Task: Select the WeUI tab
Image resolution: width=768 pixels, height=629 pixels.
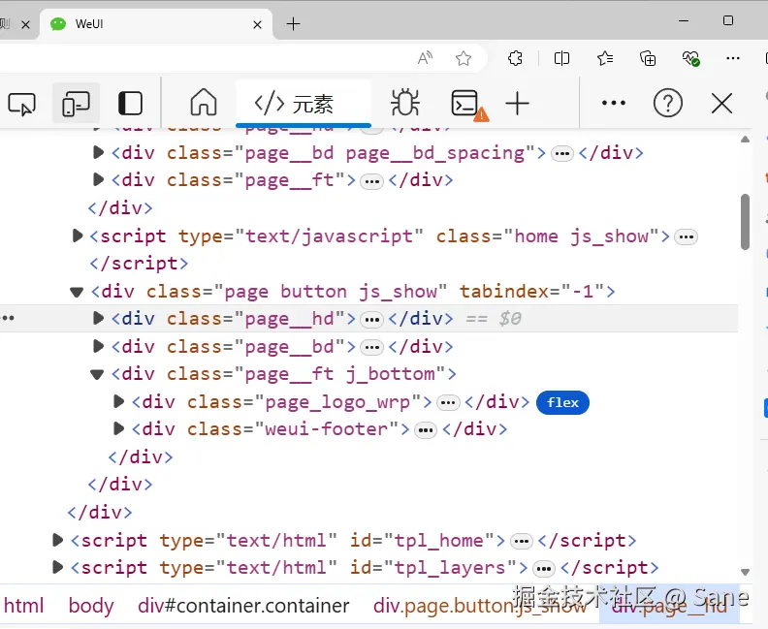Action: tap(157, 24)
